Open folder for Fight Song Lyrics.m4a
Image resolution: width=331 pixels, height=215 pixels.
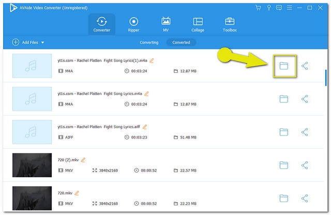(x=284, y=99)
